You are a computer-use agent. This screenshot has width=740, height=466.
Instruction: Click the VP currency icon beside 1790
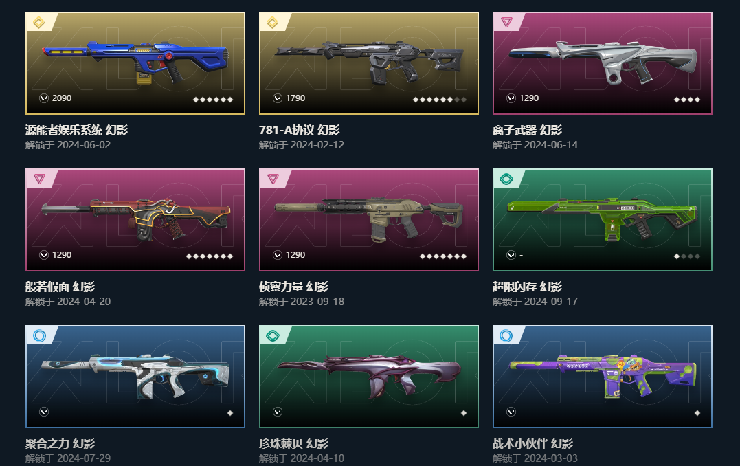pyautogui.click(x=278, y=98)
